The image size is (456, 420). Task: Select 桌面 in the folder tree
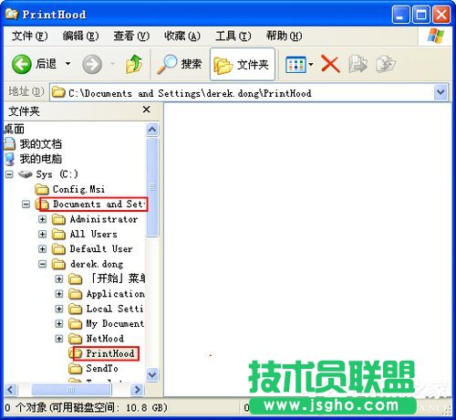tap(14, 129)
